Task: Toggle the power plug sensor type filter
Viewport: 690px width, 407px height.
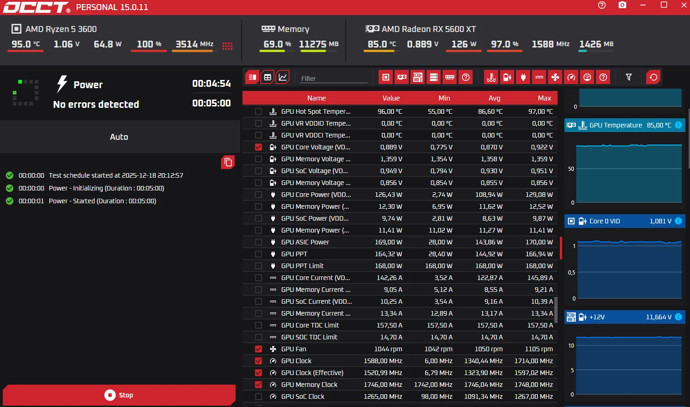Action: (x=523, y=77)
